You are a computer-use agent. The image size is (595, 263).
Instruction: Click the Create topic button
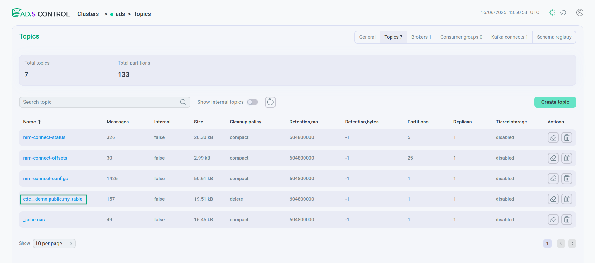[555, 102]
